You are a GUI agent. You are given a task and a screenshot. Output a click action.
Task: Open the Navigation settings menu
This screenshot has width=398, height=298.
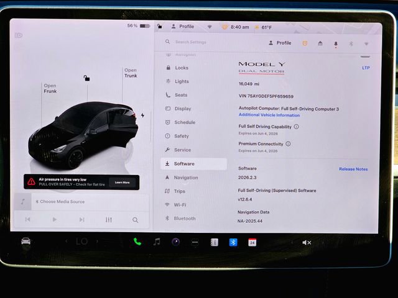[x=185, y=178]
